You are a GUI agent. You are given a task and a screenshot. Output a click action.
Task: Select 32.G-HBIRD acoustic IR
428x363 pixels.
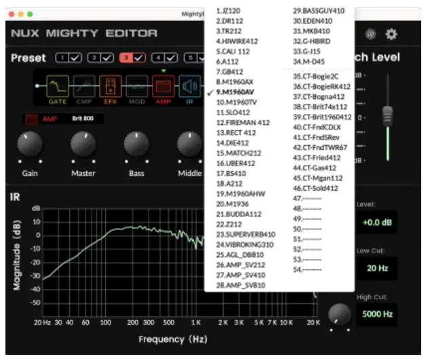click(x=312, y=41)
